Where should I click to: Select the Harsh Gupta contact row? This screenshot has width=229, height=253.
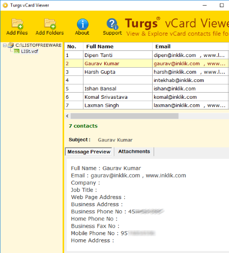pyautogui.click(x=147, y=72)
